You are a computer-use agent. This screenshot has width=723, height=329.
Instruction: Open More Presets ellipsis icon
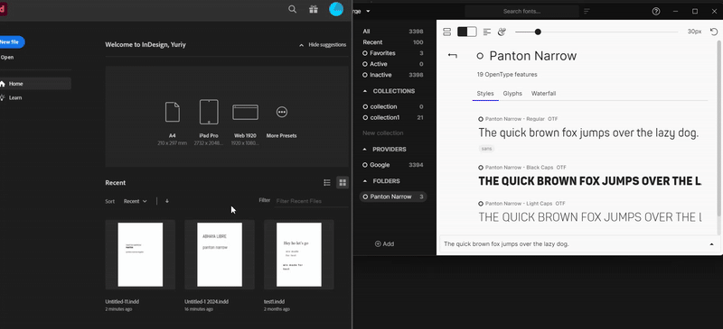tap(282, 112)
